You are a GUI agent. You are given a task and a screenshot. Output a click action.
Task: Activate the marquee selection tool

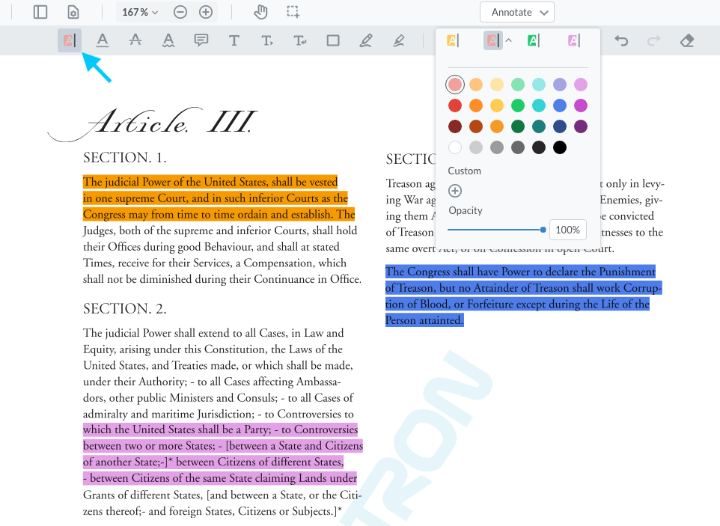[293, 12]
